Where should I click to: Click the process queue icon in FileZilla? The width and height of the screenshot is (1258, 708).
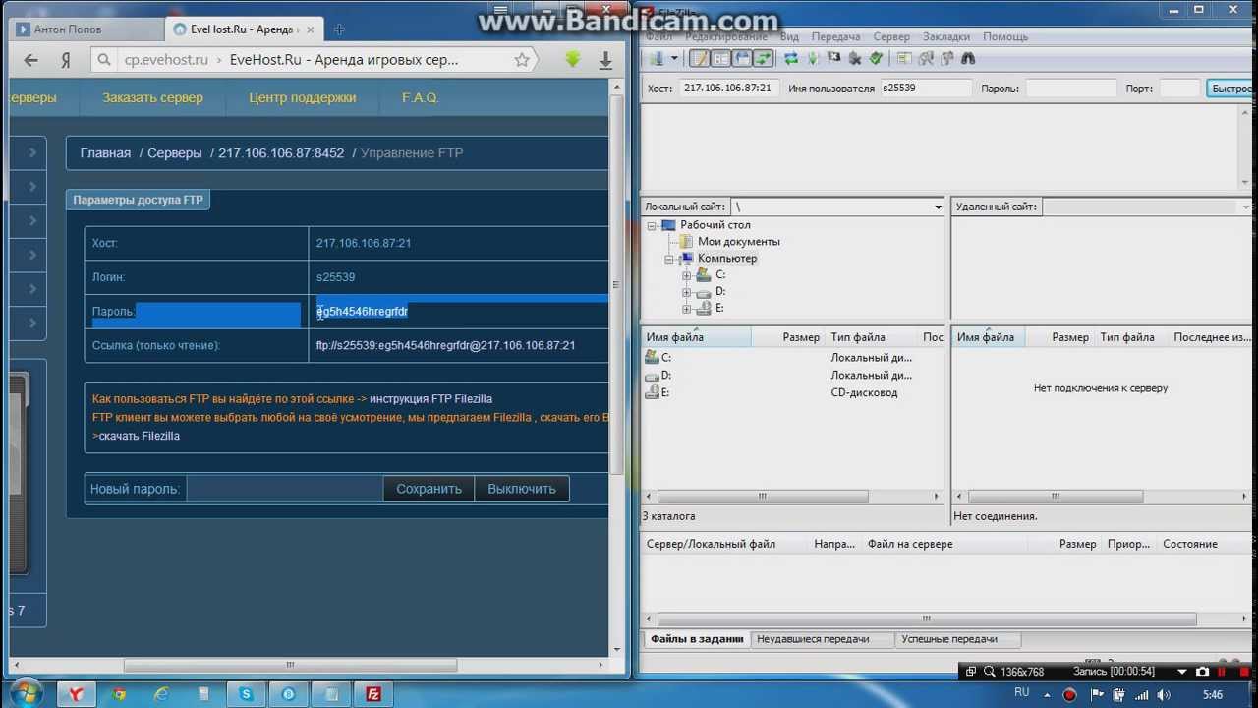(x=813, y=58)
